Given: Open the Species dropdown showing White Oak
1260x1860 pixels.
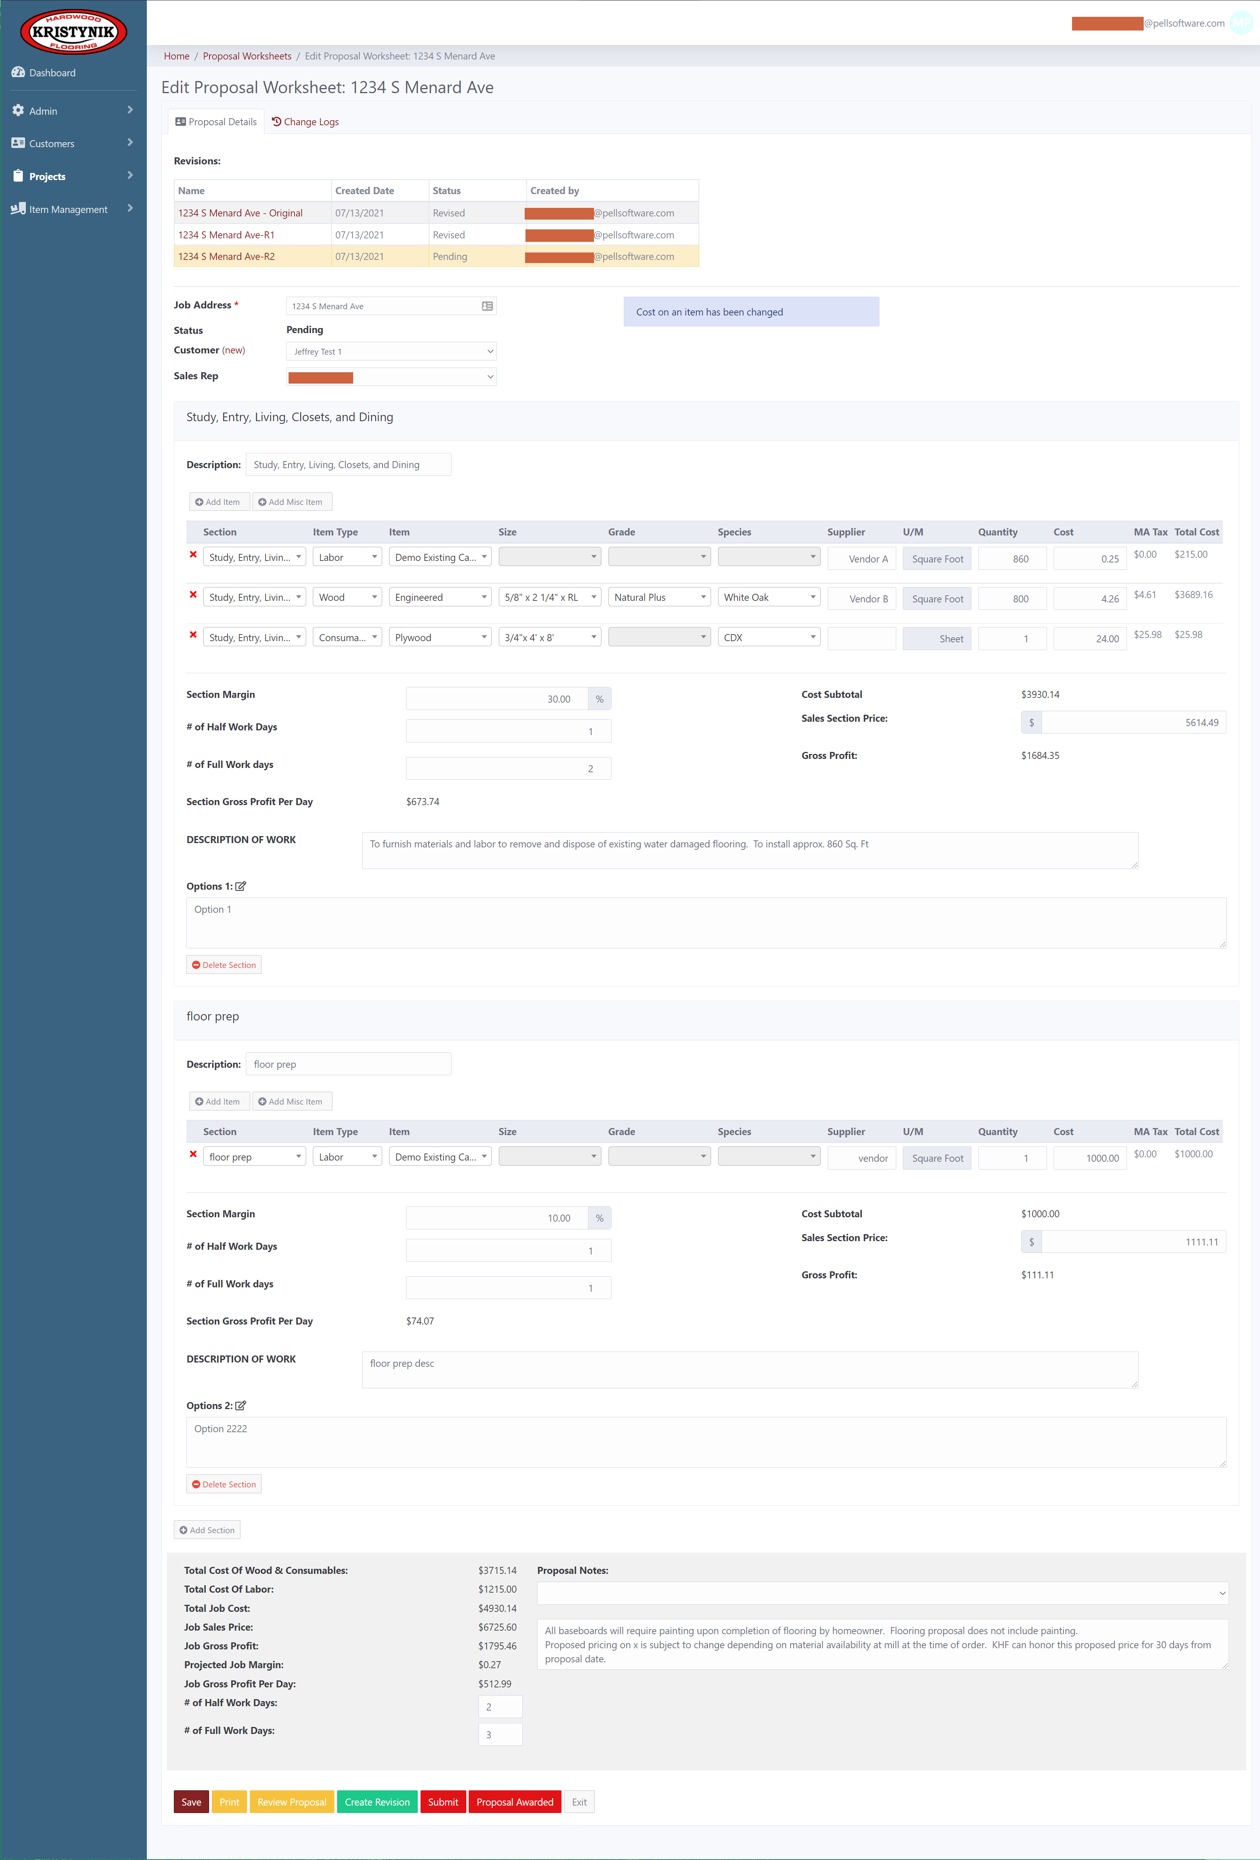Looking at the screenshot, I should tap(769, 597).
